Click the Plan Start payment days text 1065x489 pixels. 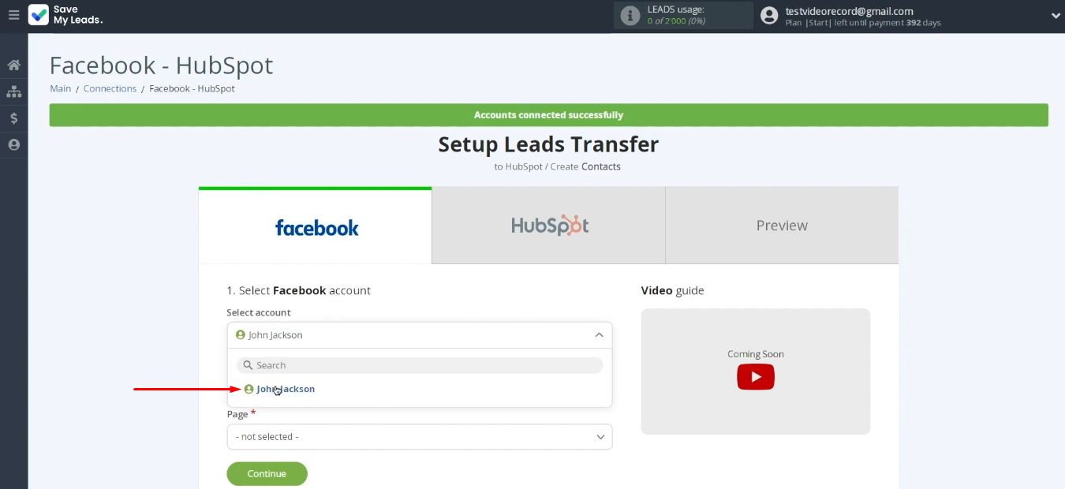click(x=863, y=23)
